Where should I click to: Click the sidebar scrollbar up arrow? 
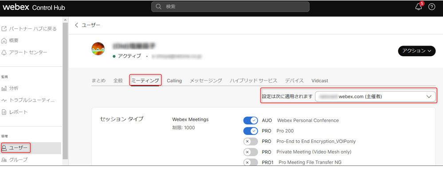(x=65, y=20)
